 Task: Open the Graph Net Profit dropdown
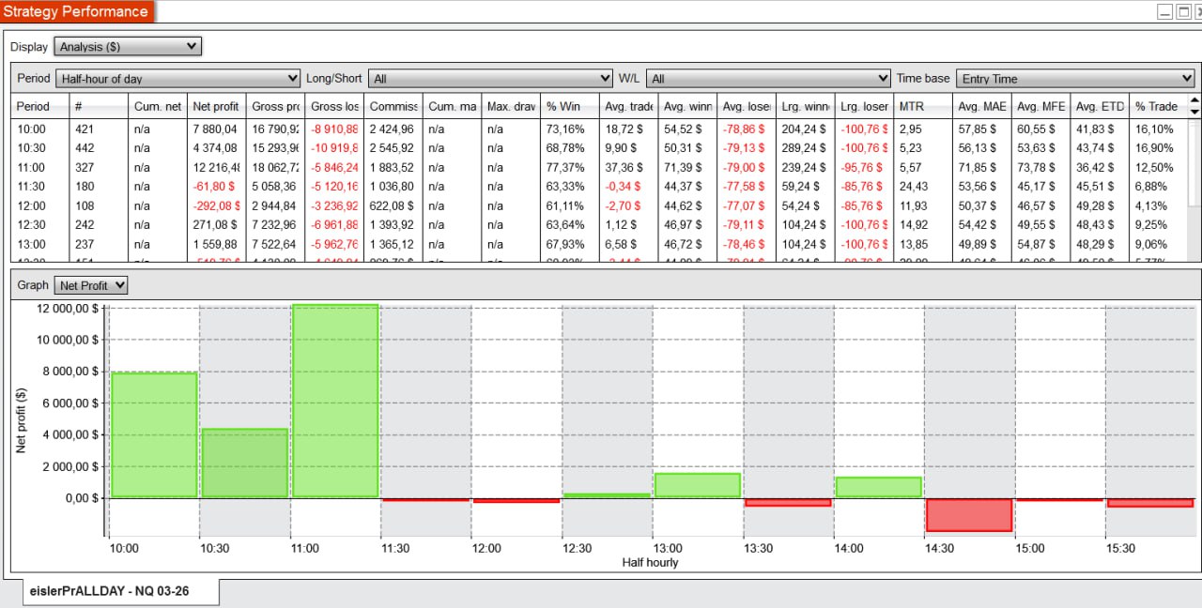pyautogui.click(x=91, y=285)
